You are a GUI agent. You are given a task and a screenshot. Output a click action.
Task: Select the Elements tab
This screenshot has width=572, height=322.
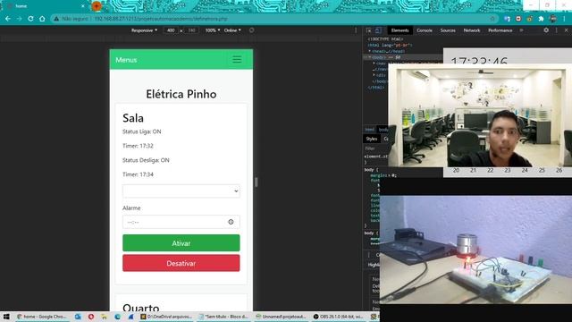coord(400,30)
